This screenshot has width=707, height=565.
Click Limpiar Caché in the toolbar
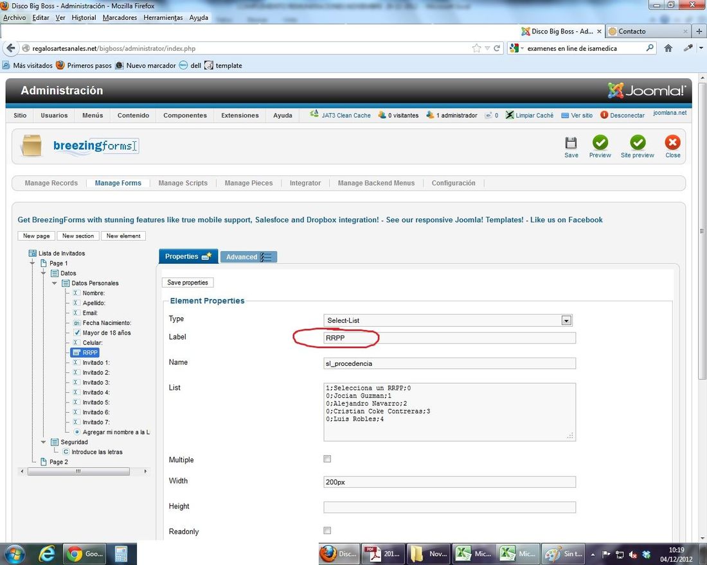click(530, 116)
